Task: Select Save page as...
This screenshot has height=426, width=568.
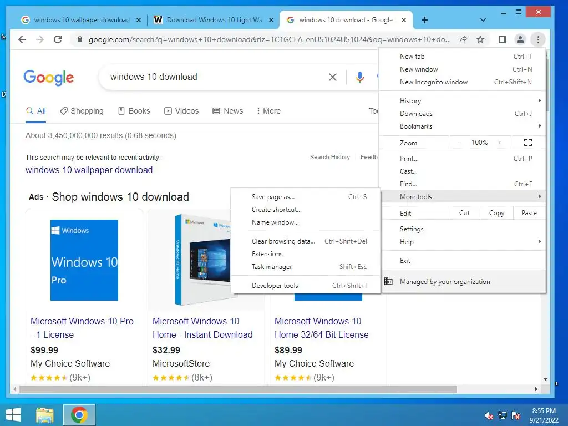Action: [x=306, y=197]
